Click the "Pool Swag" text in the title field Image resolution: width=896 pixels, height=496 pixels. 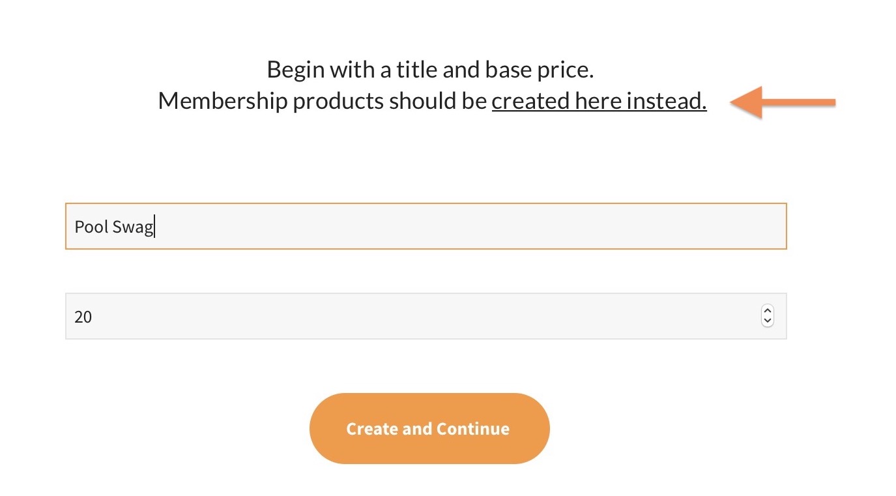tap(113, 227)
